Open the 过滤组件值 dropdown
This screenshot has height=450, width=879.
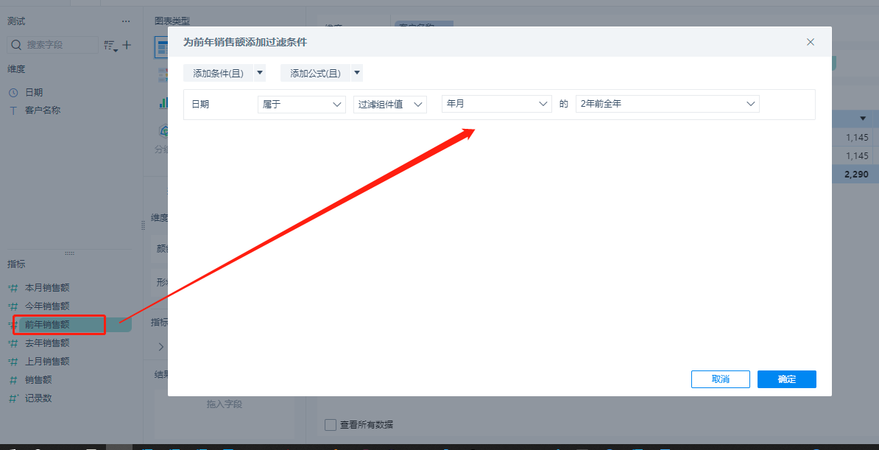coord(390,105)
